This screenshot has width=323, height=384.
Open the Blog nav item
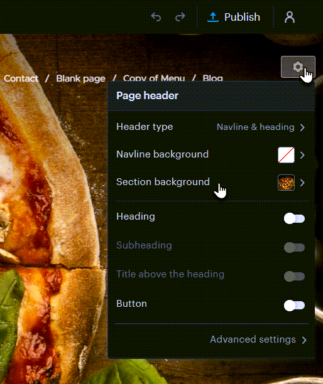pyautogui.click(x=212, y=78)
